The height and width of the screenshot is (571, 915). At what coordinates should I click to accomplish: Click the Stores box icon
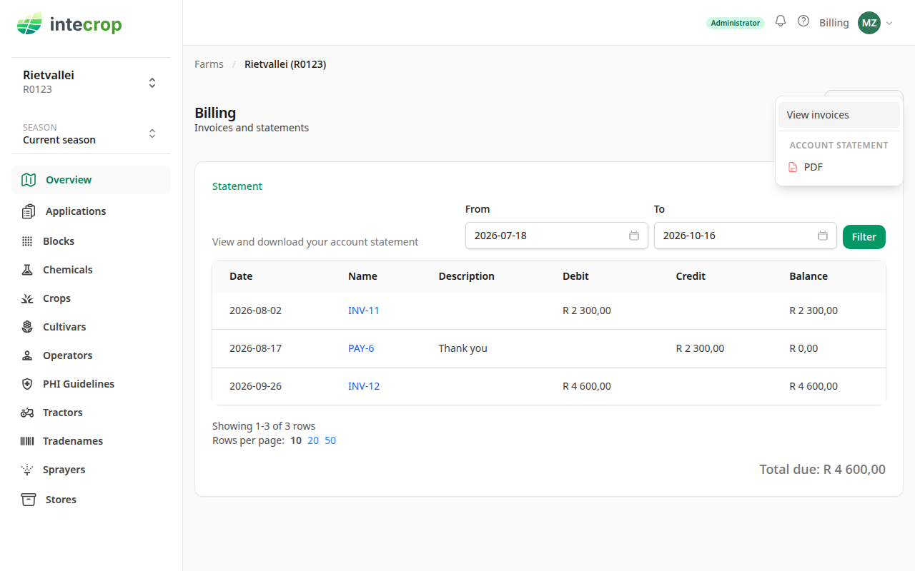29,500
